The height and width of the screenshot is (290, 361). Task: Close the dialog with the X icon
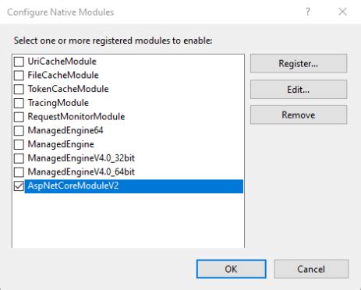(342, 12)
